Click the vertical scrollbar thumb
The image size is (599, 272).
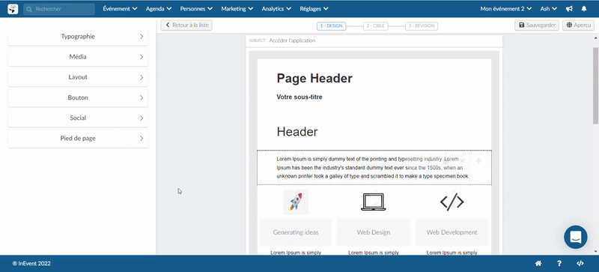(595, 85)
